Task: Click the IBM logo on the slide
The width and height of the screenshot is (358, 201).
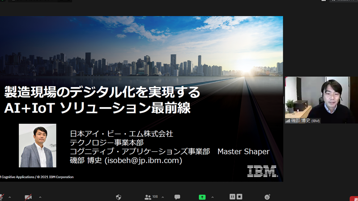Action: coord(263,171)
